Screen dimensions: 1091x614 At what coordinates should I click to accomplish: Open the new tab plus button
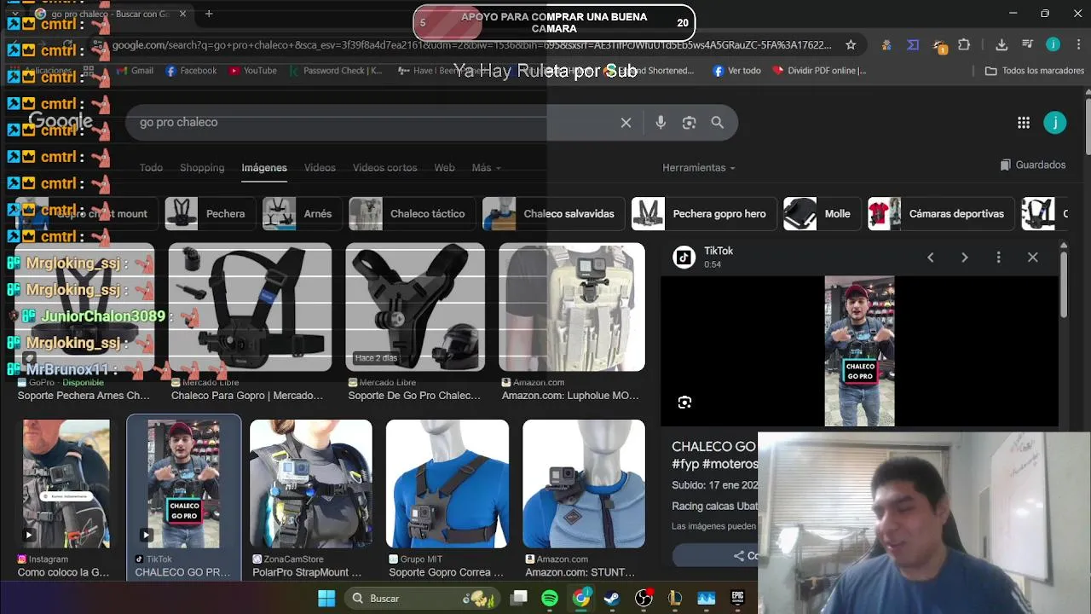[x=209, y=14]
